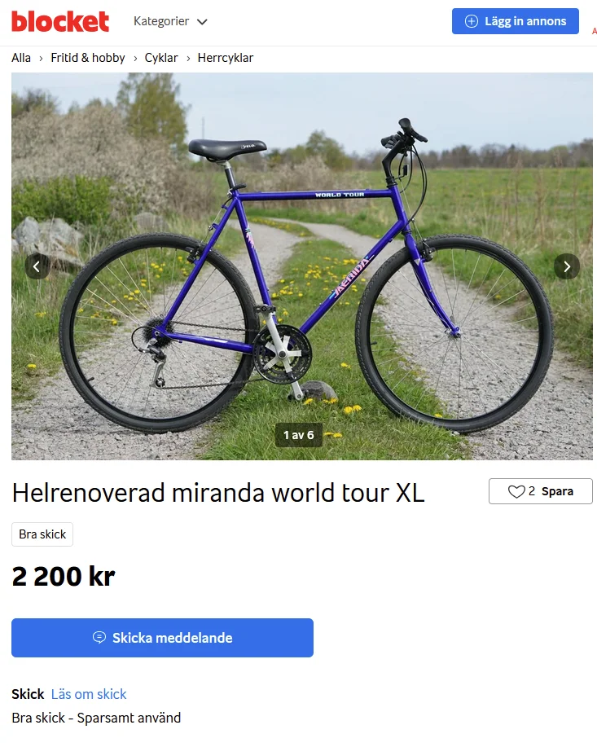This screenshot has width=597, height=747.
Task: Toggle the heart icon to save ad
Action: (516, 491)
